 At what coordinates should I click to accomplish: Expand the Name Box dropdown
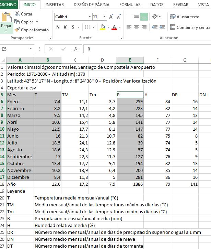pyautogui.click(x=31, y=48)
